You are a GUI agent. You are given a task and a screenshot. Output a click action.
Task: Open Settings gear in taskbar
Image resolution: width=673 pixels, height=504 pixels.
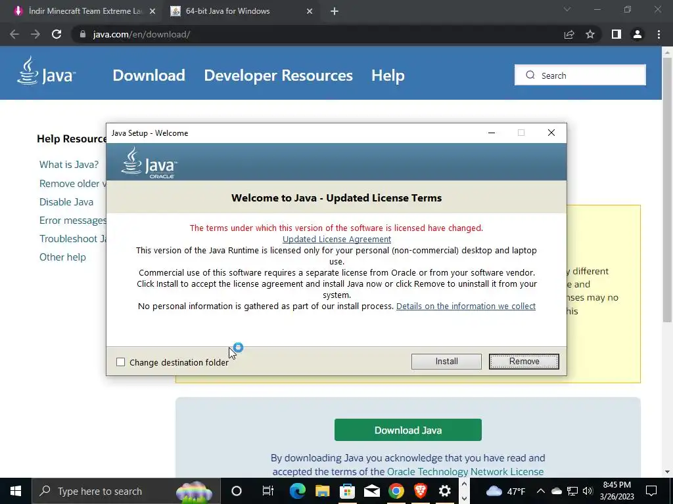pyautogui.click(x=445, y=491)
